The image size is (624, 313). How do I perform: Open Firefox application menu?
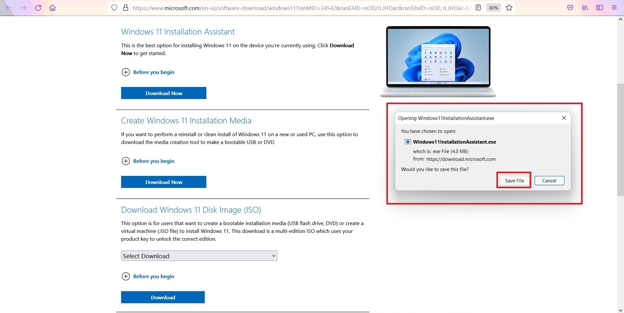614,7
